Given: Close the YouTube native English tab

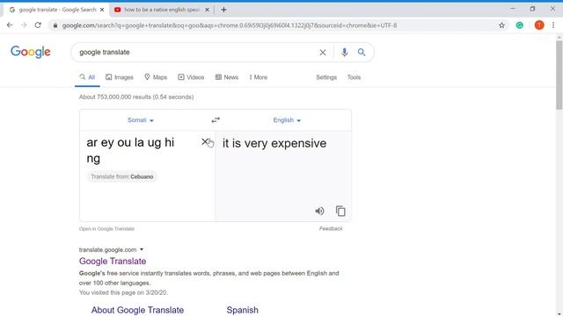Looking at the screenshot, I should pyautogui.click(x=207, y=10).
